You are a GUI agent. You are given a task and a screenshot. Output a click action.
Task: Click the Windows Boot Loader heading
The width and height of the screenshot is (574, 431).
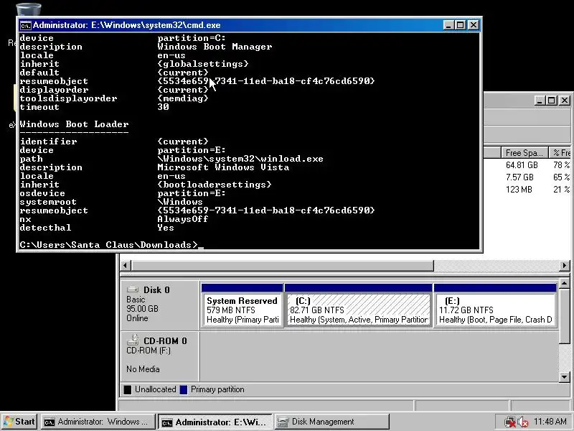tap(75, 124)
